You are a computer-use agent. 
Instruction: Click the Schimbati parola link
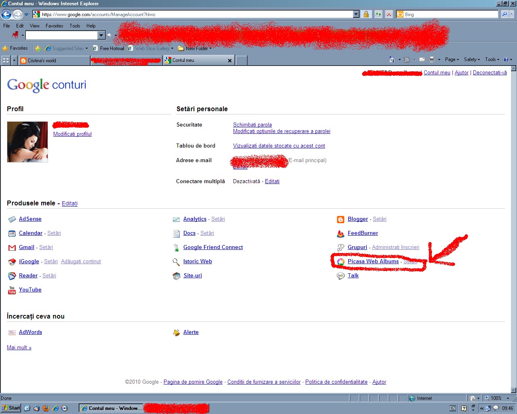click(252, 125)
